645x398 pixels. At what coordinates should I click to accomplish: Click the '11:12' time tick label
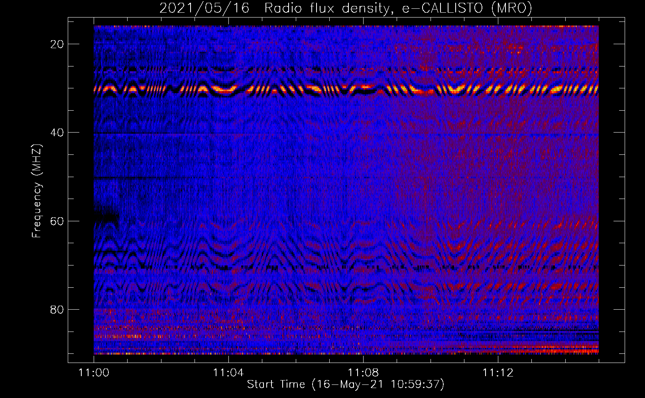(x=498, y=373)
